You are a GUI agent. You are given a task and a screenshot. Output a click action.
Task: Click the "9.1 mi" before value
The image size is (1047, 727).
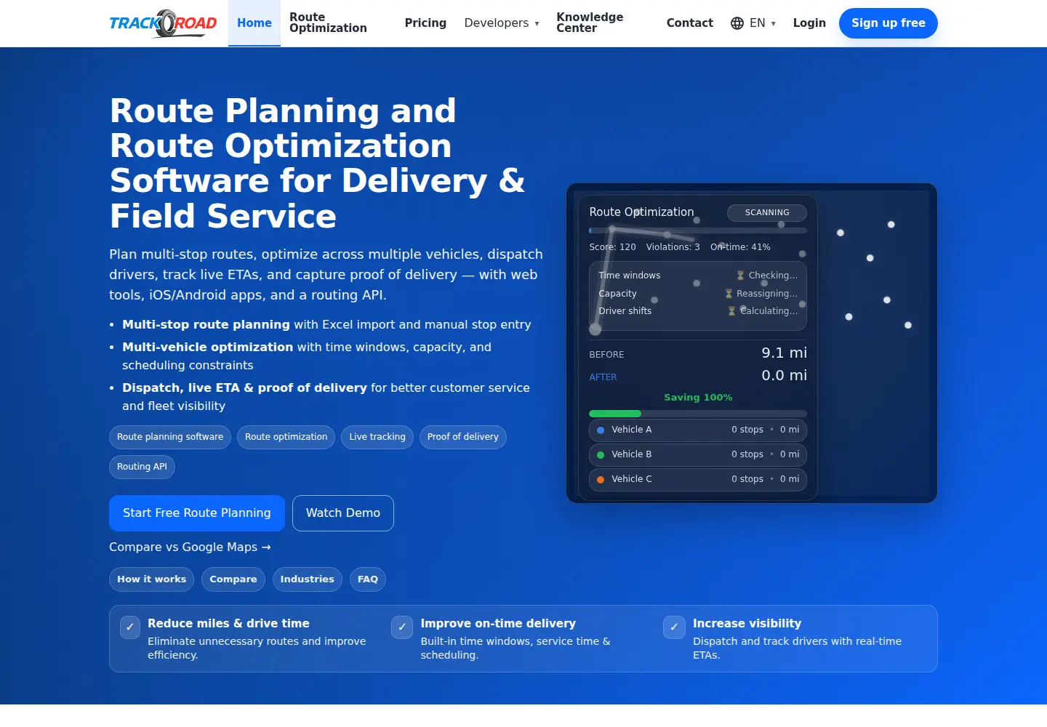[785, 353]
